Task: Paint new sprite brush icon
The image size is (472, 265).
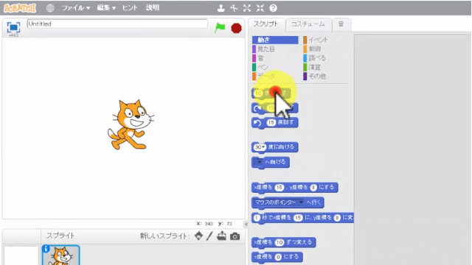Action: tap(209, 236)
